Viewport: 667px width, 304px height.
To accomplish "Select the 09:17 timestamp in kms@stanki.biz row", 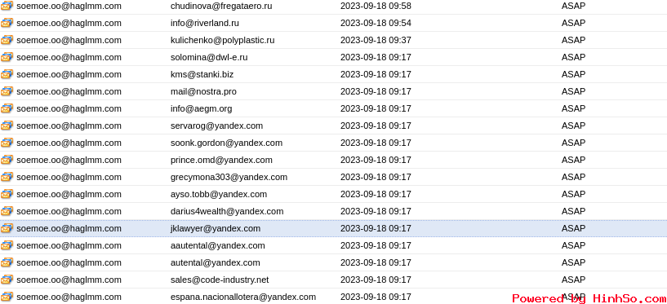I will [376, 74].
